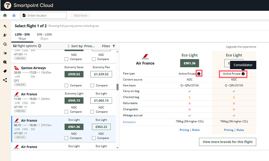This screenshot has width=269, height=161.
Task: Open the Sort by Price dropdown
Action: (x=81, y=46)
